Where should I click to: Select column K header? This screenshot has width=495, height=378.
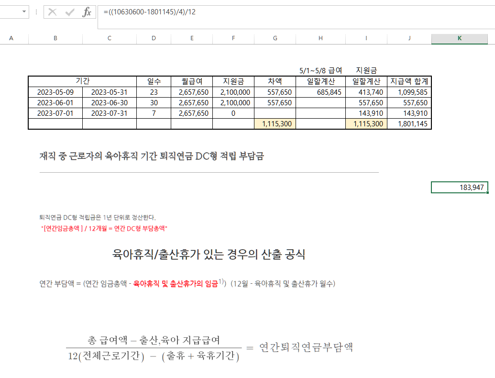pyautogui.click(x=459, y=38)
